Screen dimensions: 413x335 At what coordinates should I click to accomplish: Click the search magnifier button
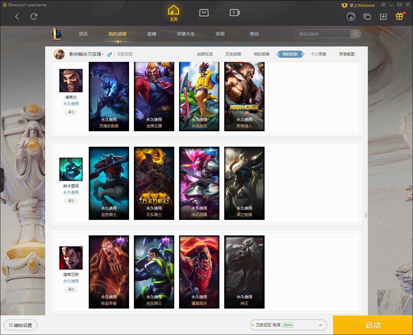(x=355, y=34)
